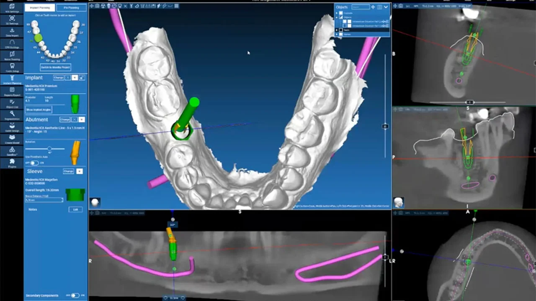Expand the Implants node in Objects tree
536x301 pixels.
point(337,13)
